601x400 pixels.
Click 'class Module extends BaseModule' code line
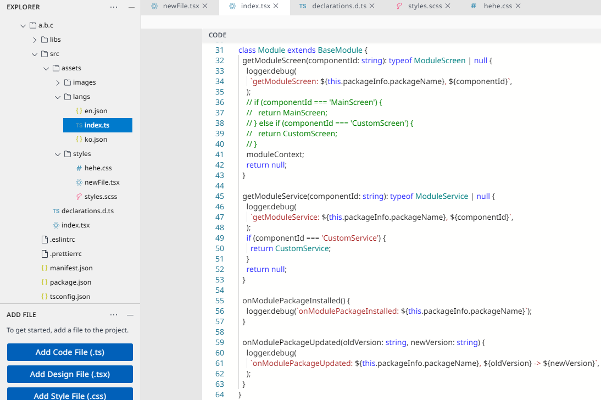303,50
